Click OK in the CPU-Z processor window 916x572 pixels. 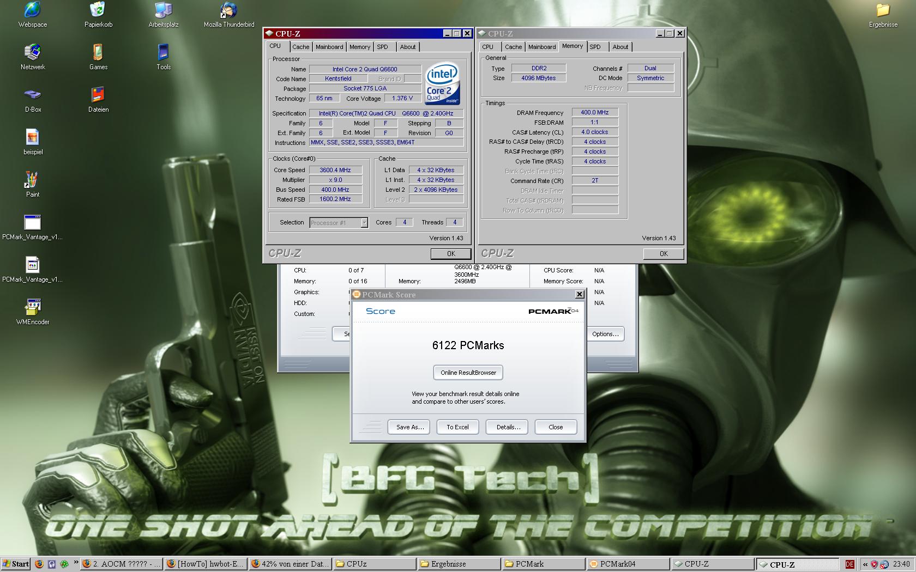[451, 253]
